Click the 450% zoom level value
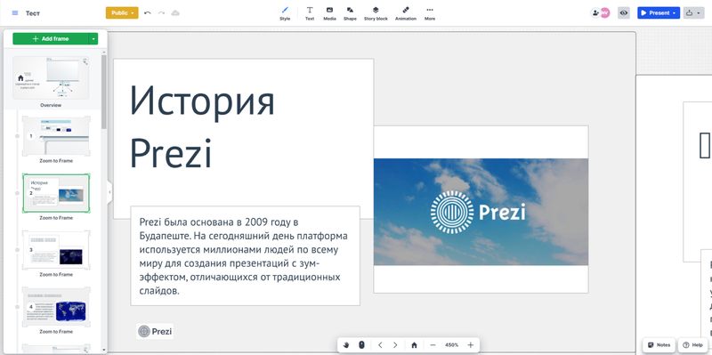 click(x=451, y=345)
